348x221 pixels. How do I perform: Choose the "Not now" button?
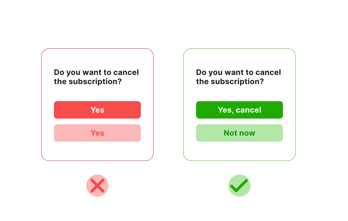239,133
